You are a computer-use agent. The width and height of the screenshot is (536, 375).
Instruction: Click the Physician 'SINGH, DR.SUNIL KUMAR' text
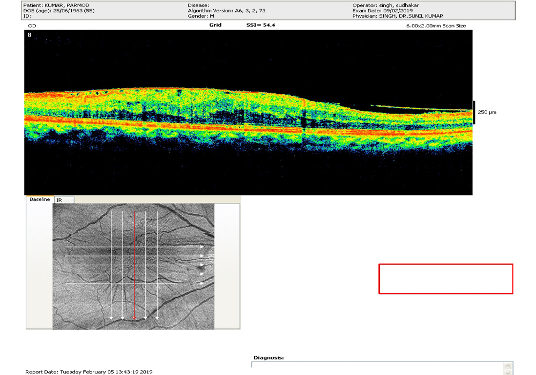tap(411, 16)
